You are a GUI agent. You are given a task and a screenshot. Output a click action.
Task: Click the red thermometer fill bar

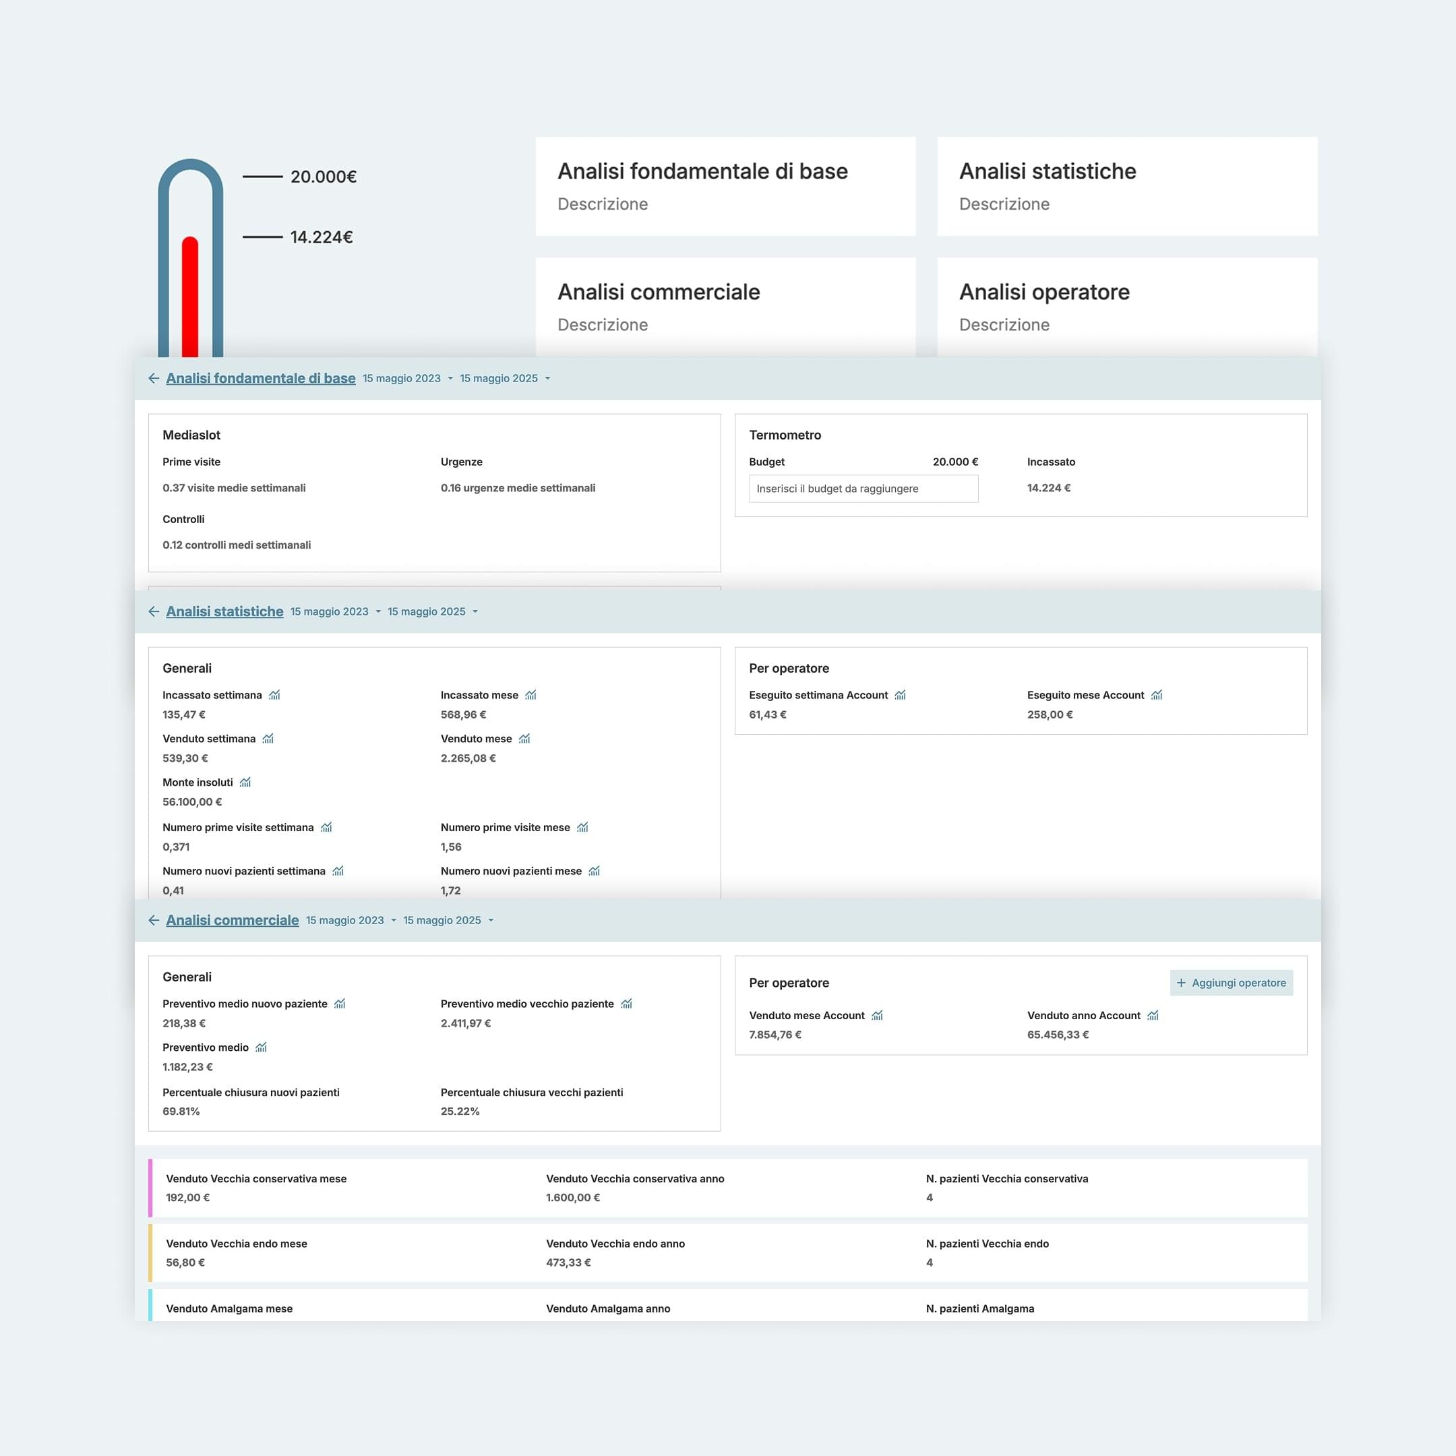(x=190, y=298)
